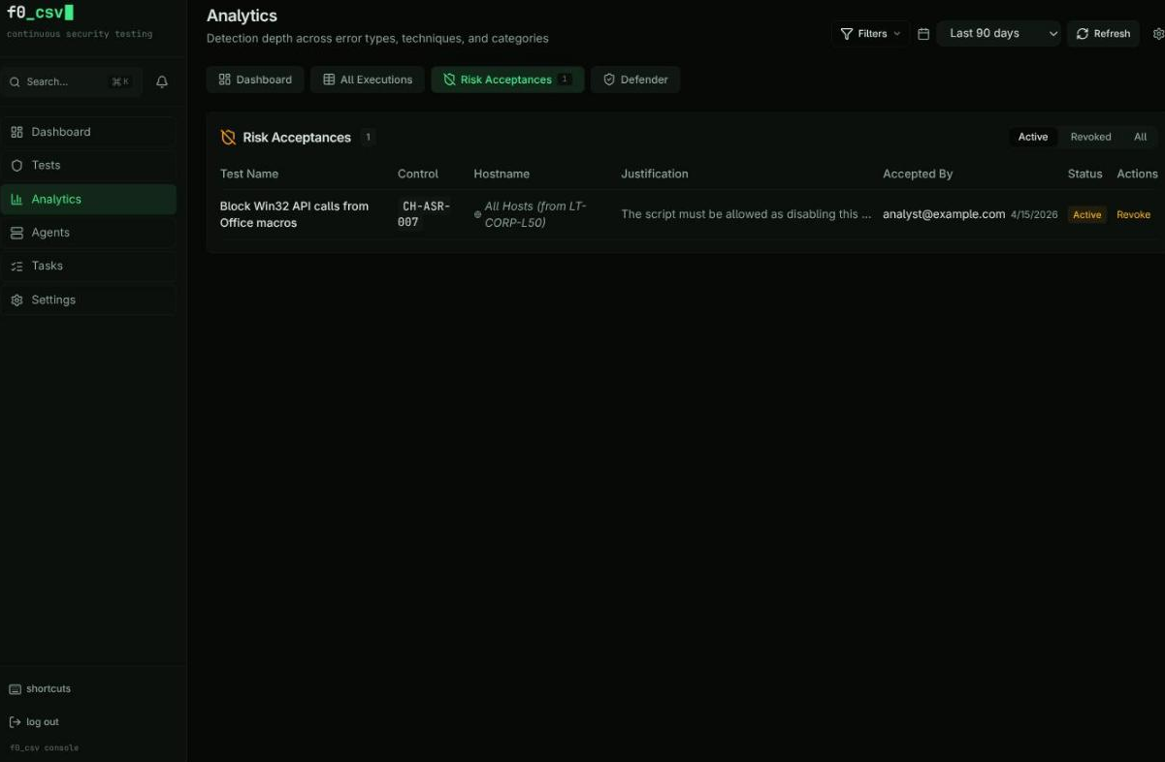Click the Tests shield icon in sidebar
The width and height of the screenshot is (1165, 762).
click(x=16, y=166)
